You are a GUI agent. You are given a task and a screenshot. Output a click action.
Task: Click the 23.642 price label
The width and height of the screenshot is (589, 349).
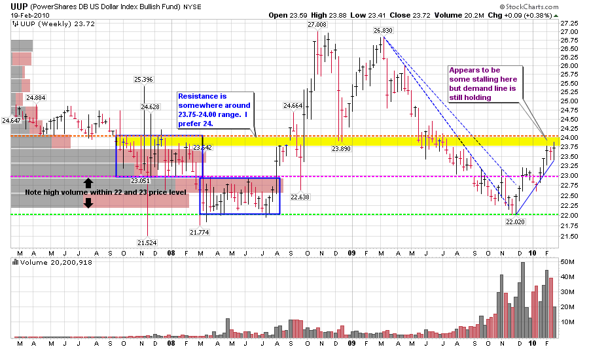pyautogui.click(x=203, y=148)
